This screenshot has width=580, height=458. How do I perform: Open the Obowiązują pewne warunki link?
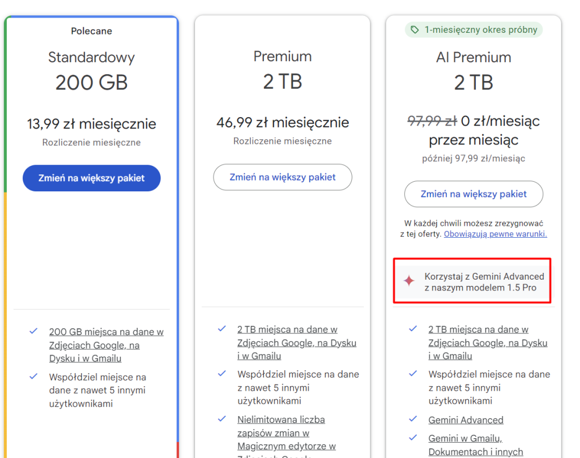tap(495, 234)
